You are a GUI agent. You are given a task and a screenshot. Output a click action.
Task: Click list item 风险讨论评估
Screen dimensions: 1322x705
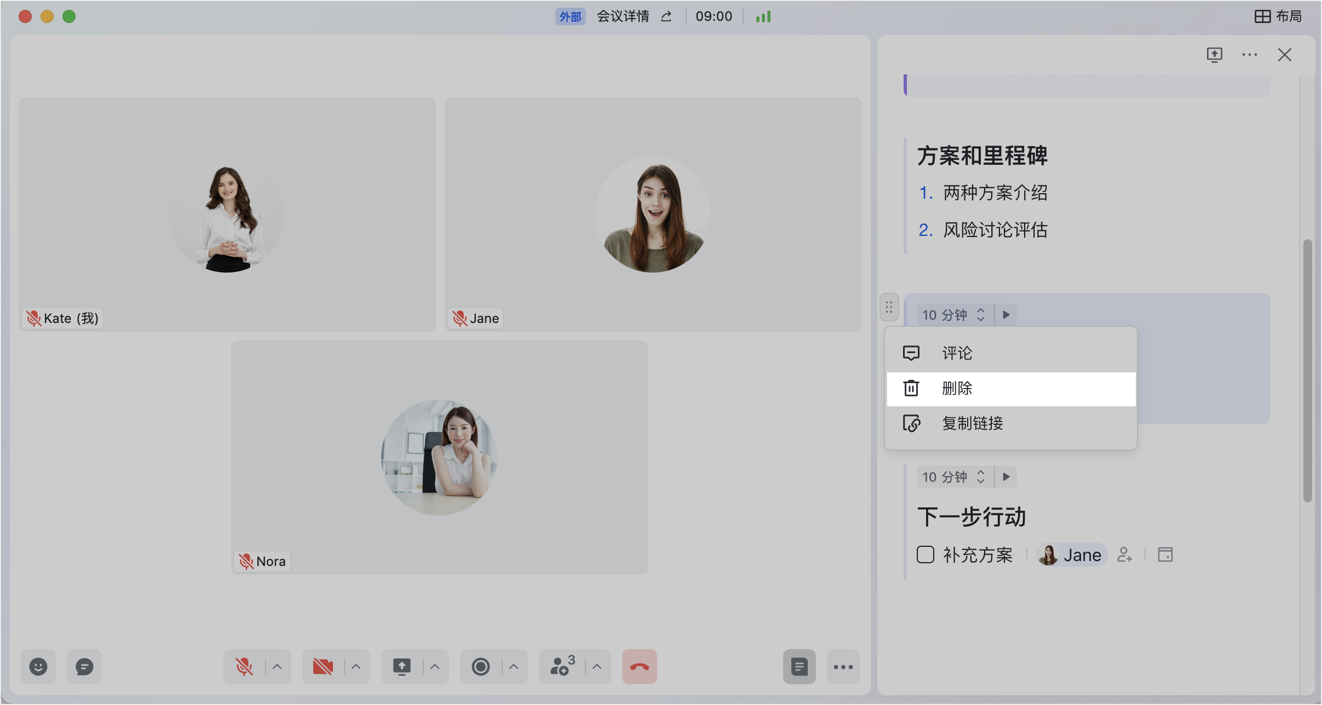(x=995, y=230)
